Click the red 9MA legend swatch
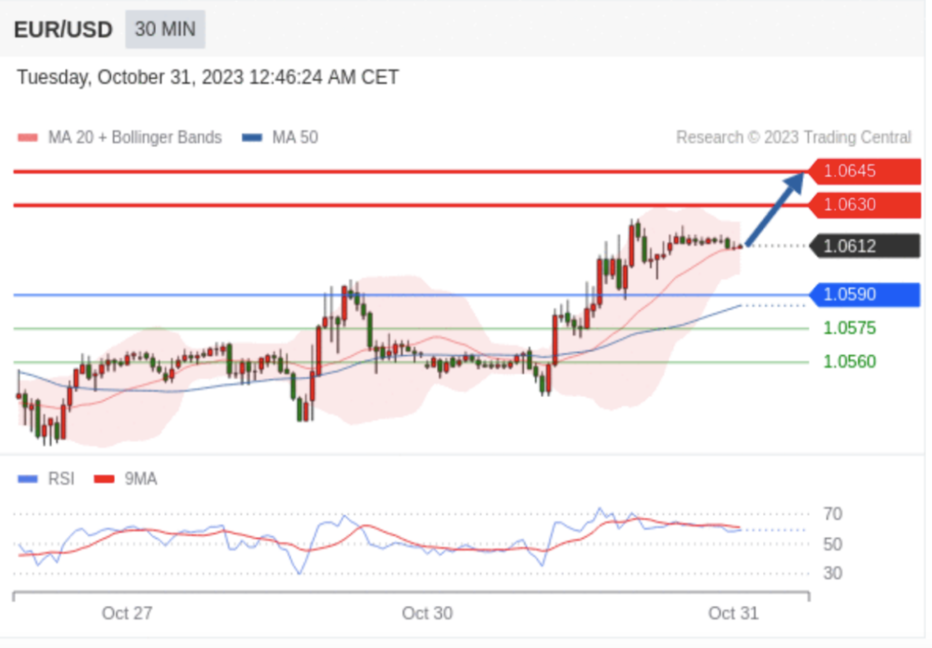The image size is (932, 648). coord(104,479)
